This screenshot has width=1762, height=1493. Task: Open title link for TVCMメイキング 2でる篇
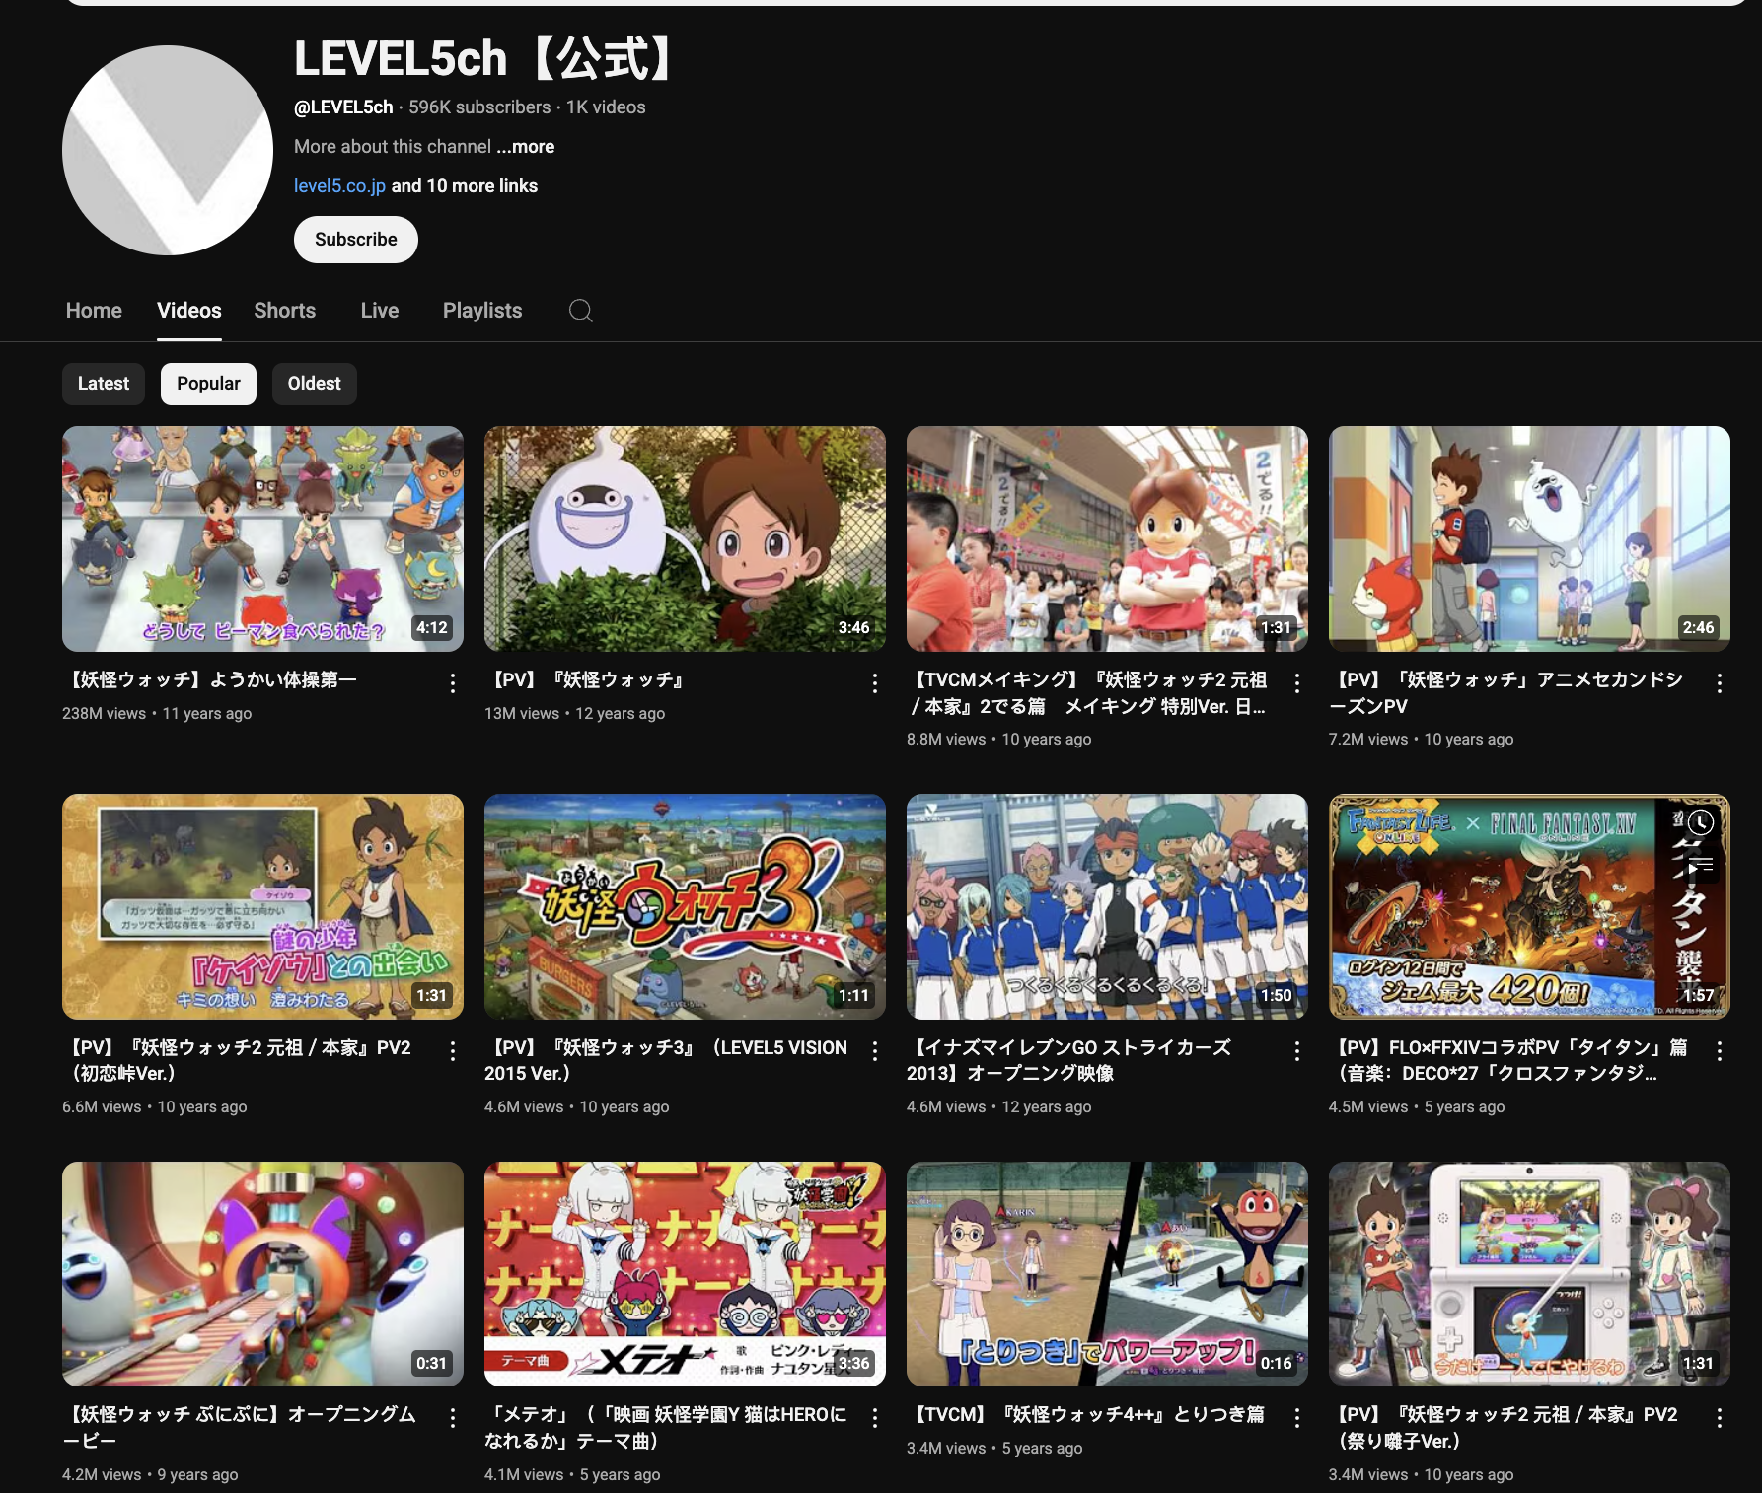pos(1087,693)
